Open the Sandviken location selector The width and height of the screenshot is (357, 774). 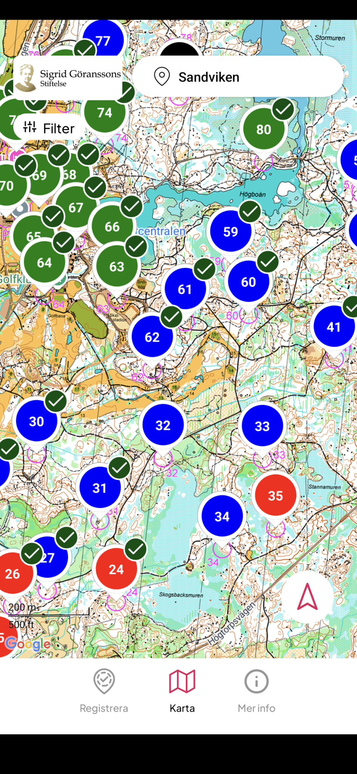(x=238, y=77)
